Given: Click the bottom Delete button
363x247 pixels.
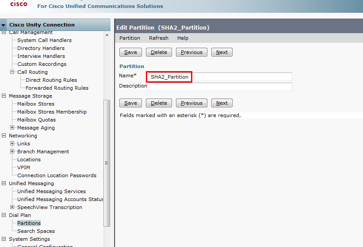Looking at the screenshot, I should [159, 103].
